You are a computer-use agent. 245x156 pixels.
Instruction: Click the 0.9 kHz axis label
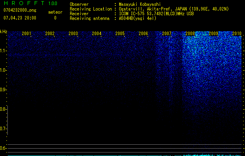click(3, 90)
